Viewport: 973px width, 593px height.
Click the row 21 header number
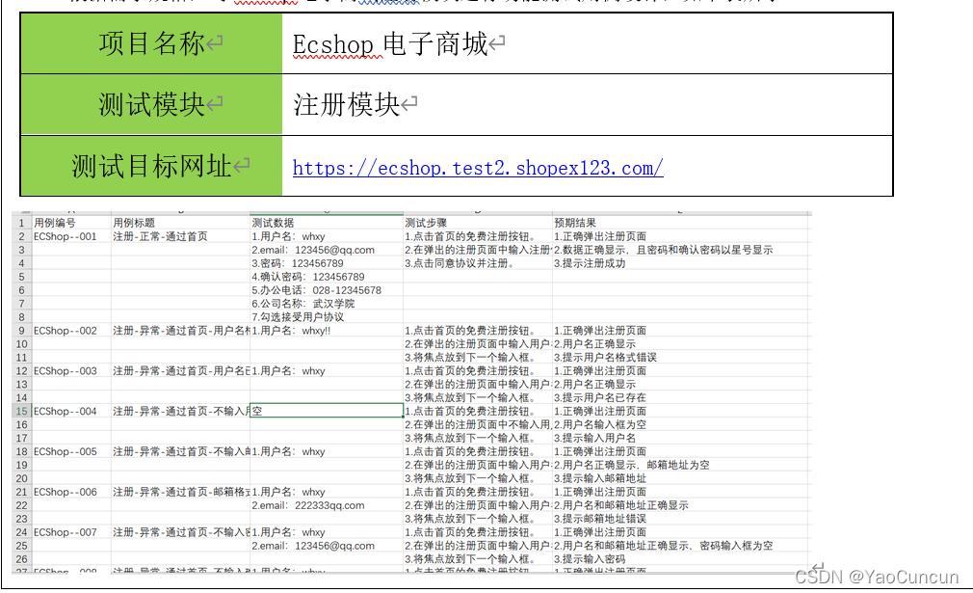click(x=22, y=492)
